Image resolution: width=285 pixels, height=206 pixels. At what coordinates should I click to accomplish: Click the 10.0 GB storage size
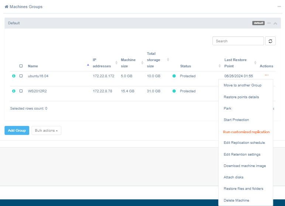[x=154, y=76]
